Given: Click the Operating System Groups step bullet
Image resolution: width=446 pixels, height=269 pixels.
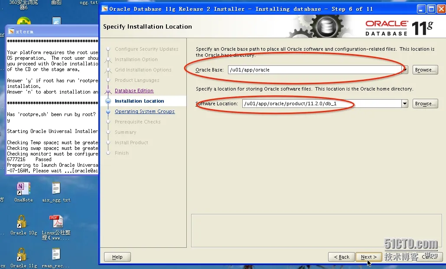Looking at the screenshot, I should pos(108,111).
